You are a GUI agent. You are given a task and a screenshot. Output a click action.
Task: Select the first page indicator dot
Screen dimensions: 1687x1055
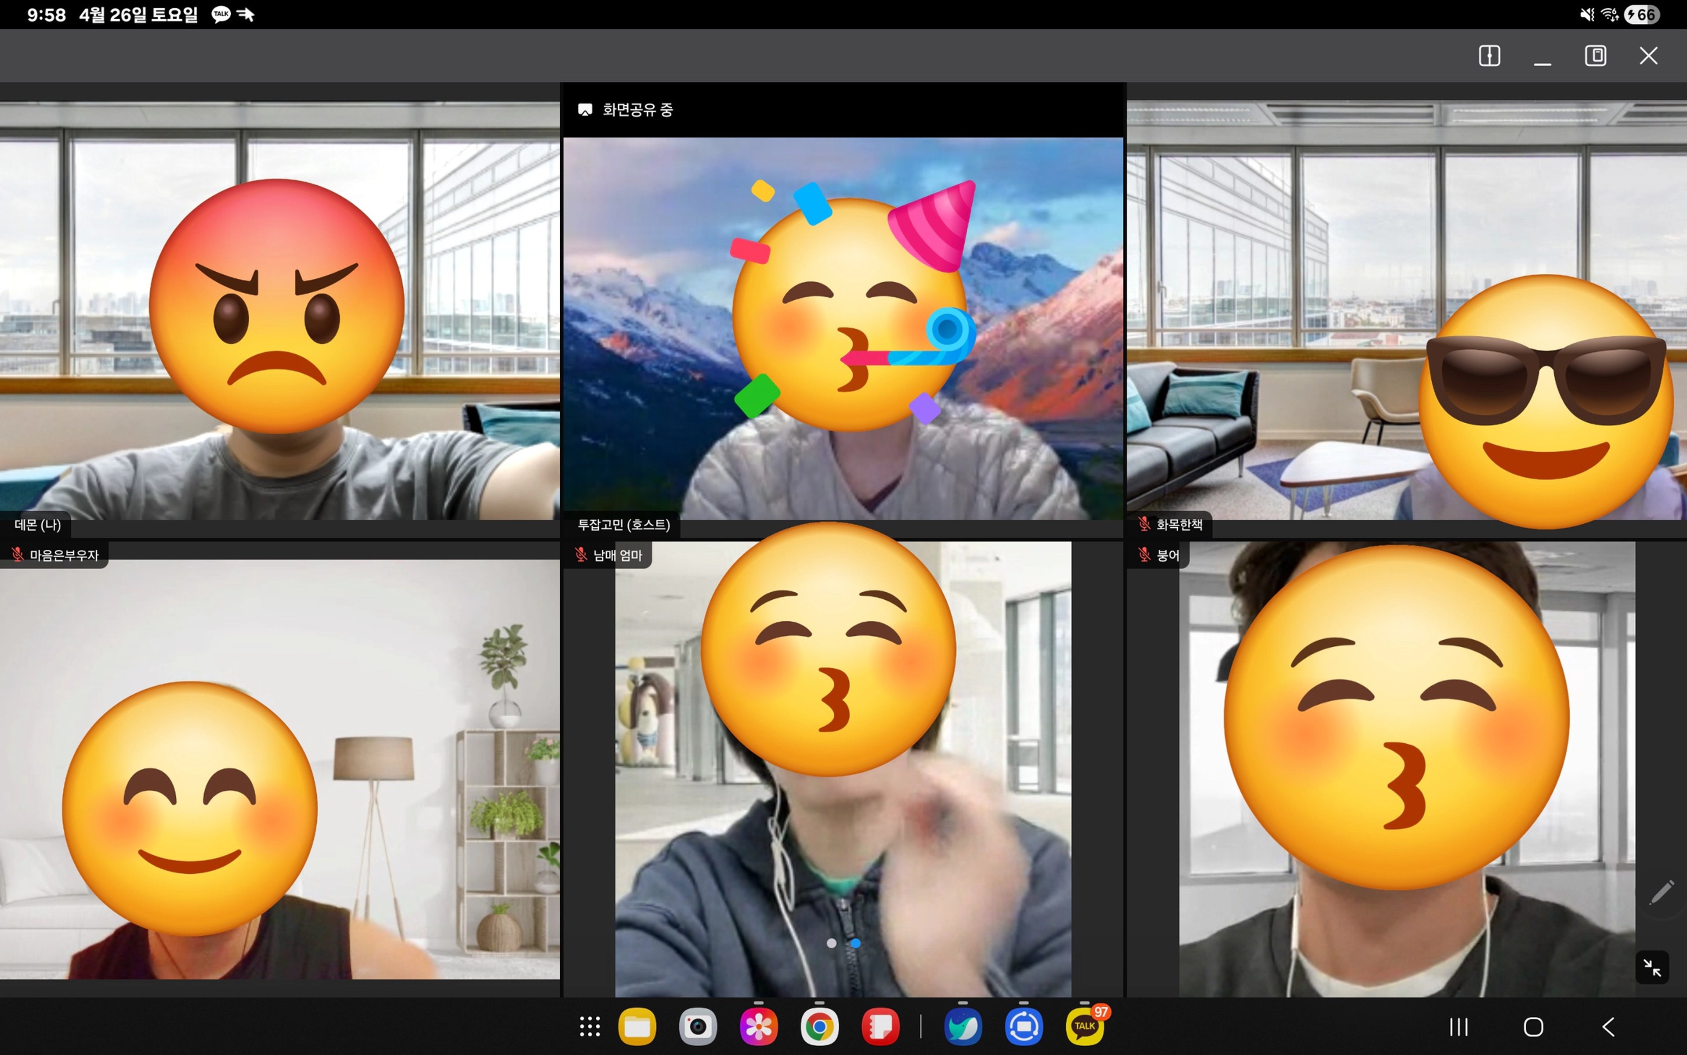tap(831, 943)
